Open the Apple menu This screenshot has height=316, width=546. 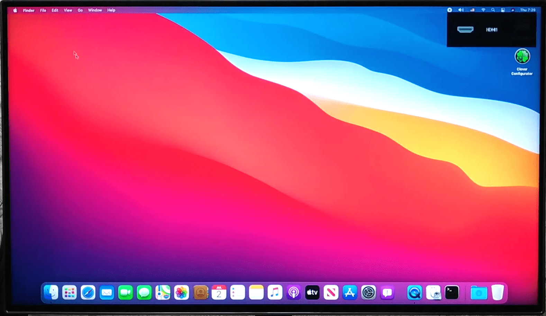point(15,10)
